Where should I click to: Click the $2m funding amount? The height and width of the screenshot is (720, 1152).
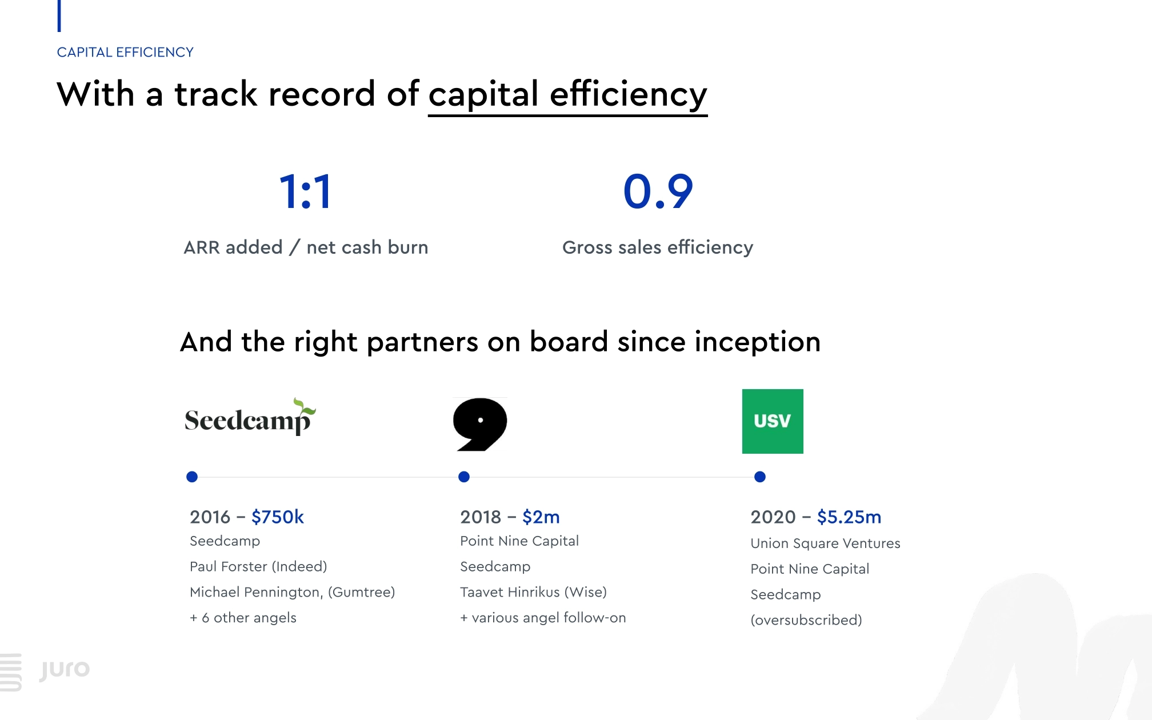click(x=541, y=517)
